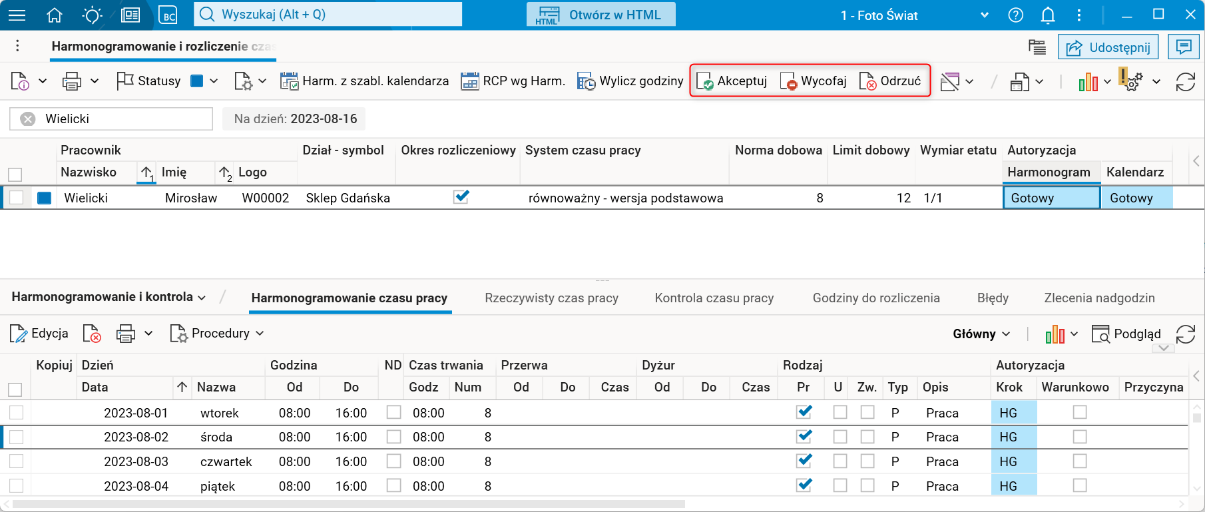Clear the Wielicki filter with the X icon
The image size is (1205, 512).
[28, 119]
